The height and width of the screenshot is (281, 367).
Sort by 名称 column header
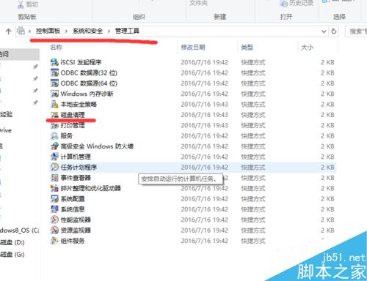57,47
